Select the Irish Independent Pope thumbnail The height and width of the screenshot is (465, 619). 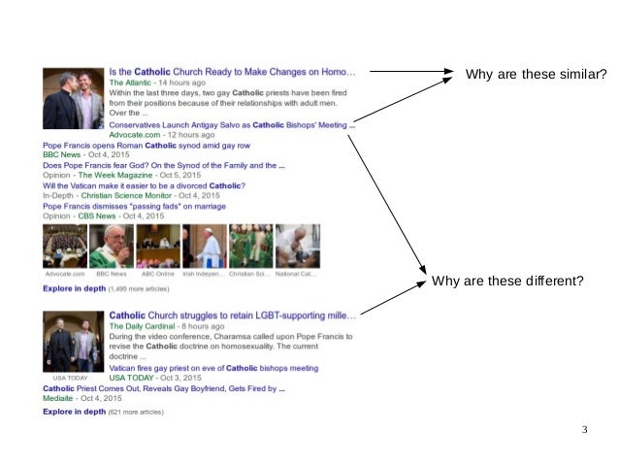(x=205, y=247)
